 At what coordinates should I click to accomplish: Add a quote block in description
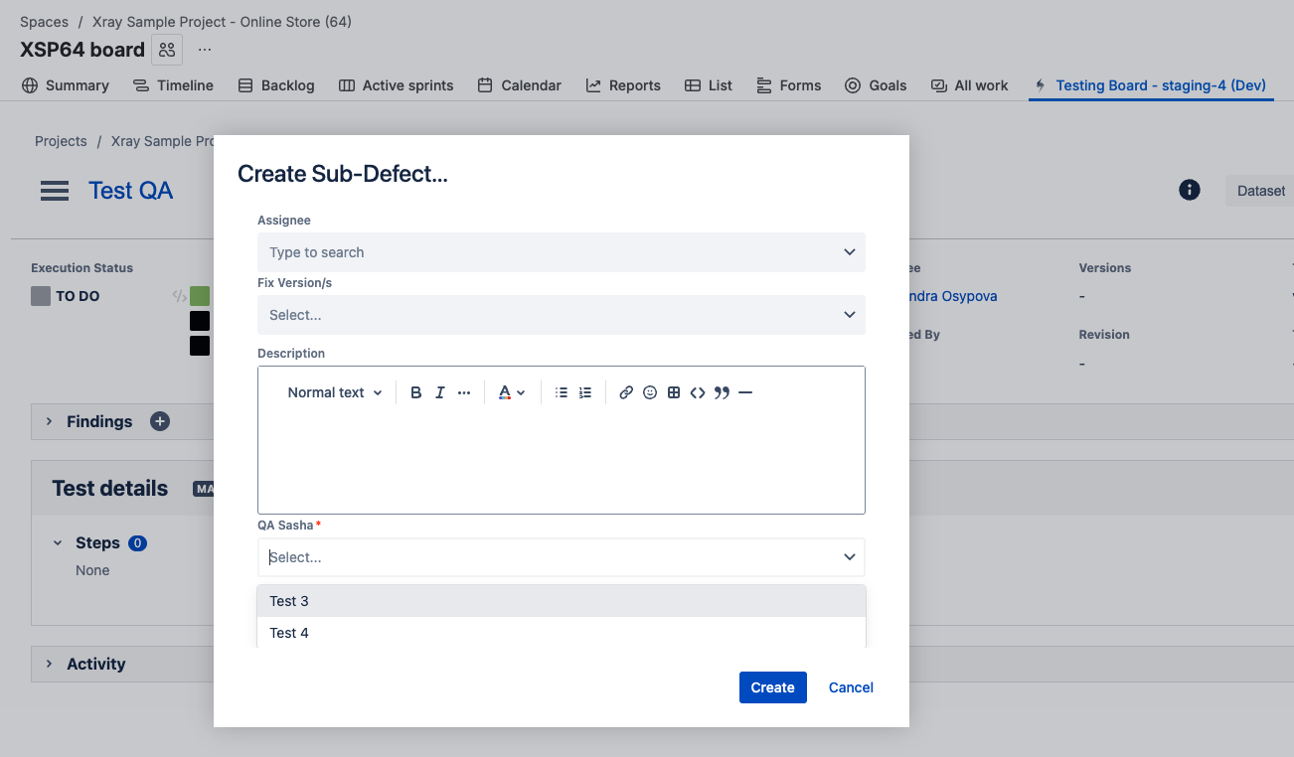point(722,392)
